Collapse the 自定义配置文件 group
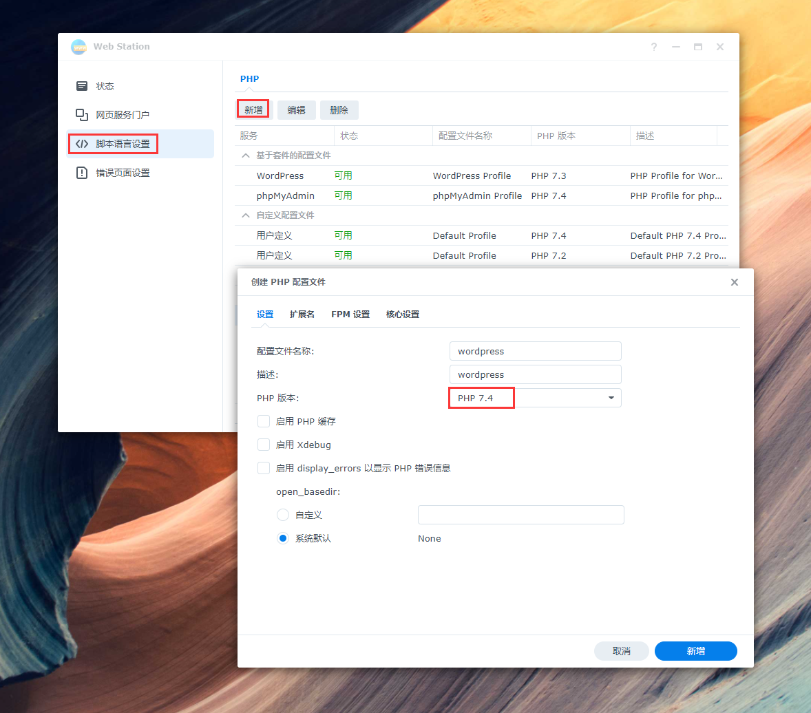 click(246, 215)
